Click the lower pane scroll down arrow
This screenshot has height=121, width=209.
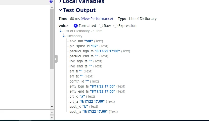(52, 117)
